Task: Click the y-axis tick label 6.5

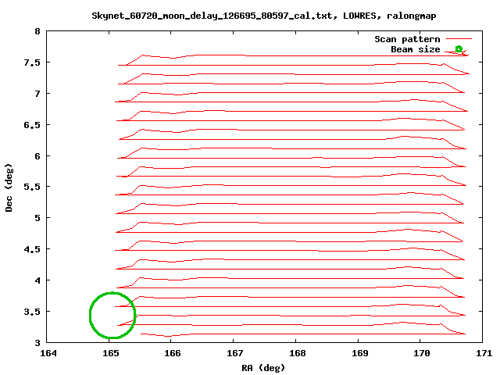Action: pos(32,125)
